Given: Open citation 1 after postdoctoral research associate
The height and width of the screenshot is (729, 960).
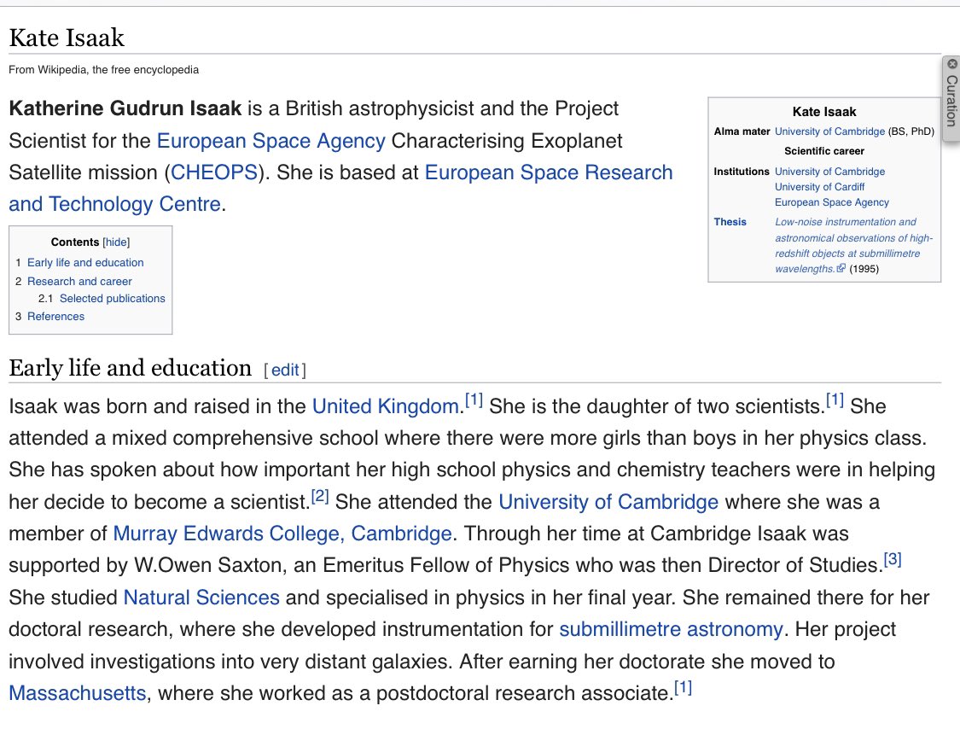Looking at the screenshot, I should [684, 687].
